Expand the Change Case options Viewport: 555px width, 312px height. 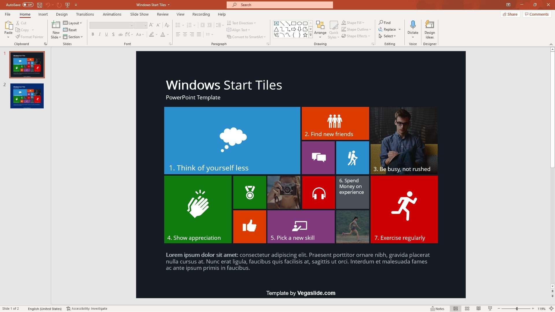(140, 34)
